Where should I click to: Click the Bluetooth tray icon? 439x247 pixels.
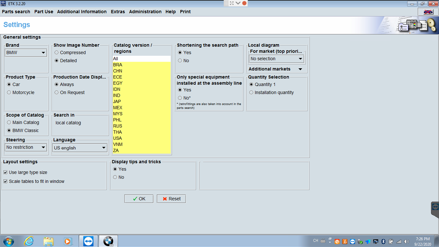pos(383,241)
